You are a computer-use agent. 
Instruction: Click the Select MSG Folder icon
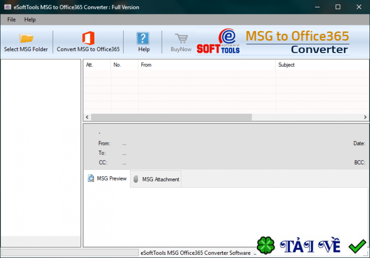[26, 38]
